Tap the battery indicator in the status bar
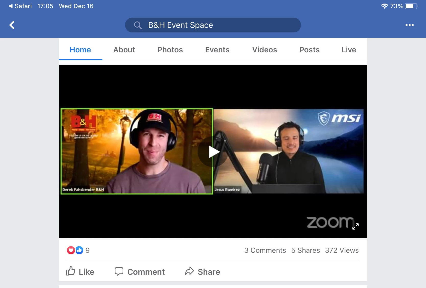The height and width of the screenshot is (288, 426). 411,6
